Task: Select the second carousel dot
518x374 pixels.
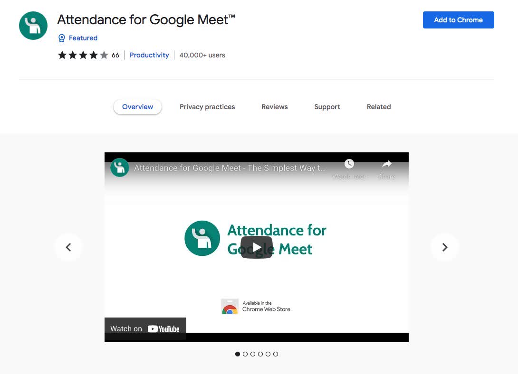Action: pos(245,354)
